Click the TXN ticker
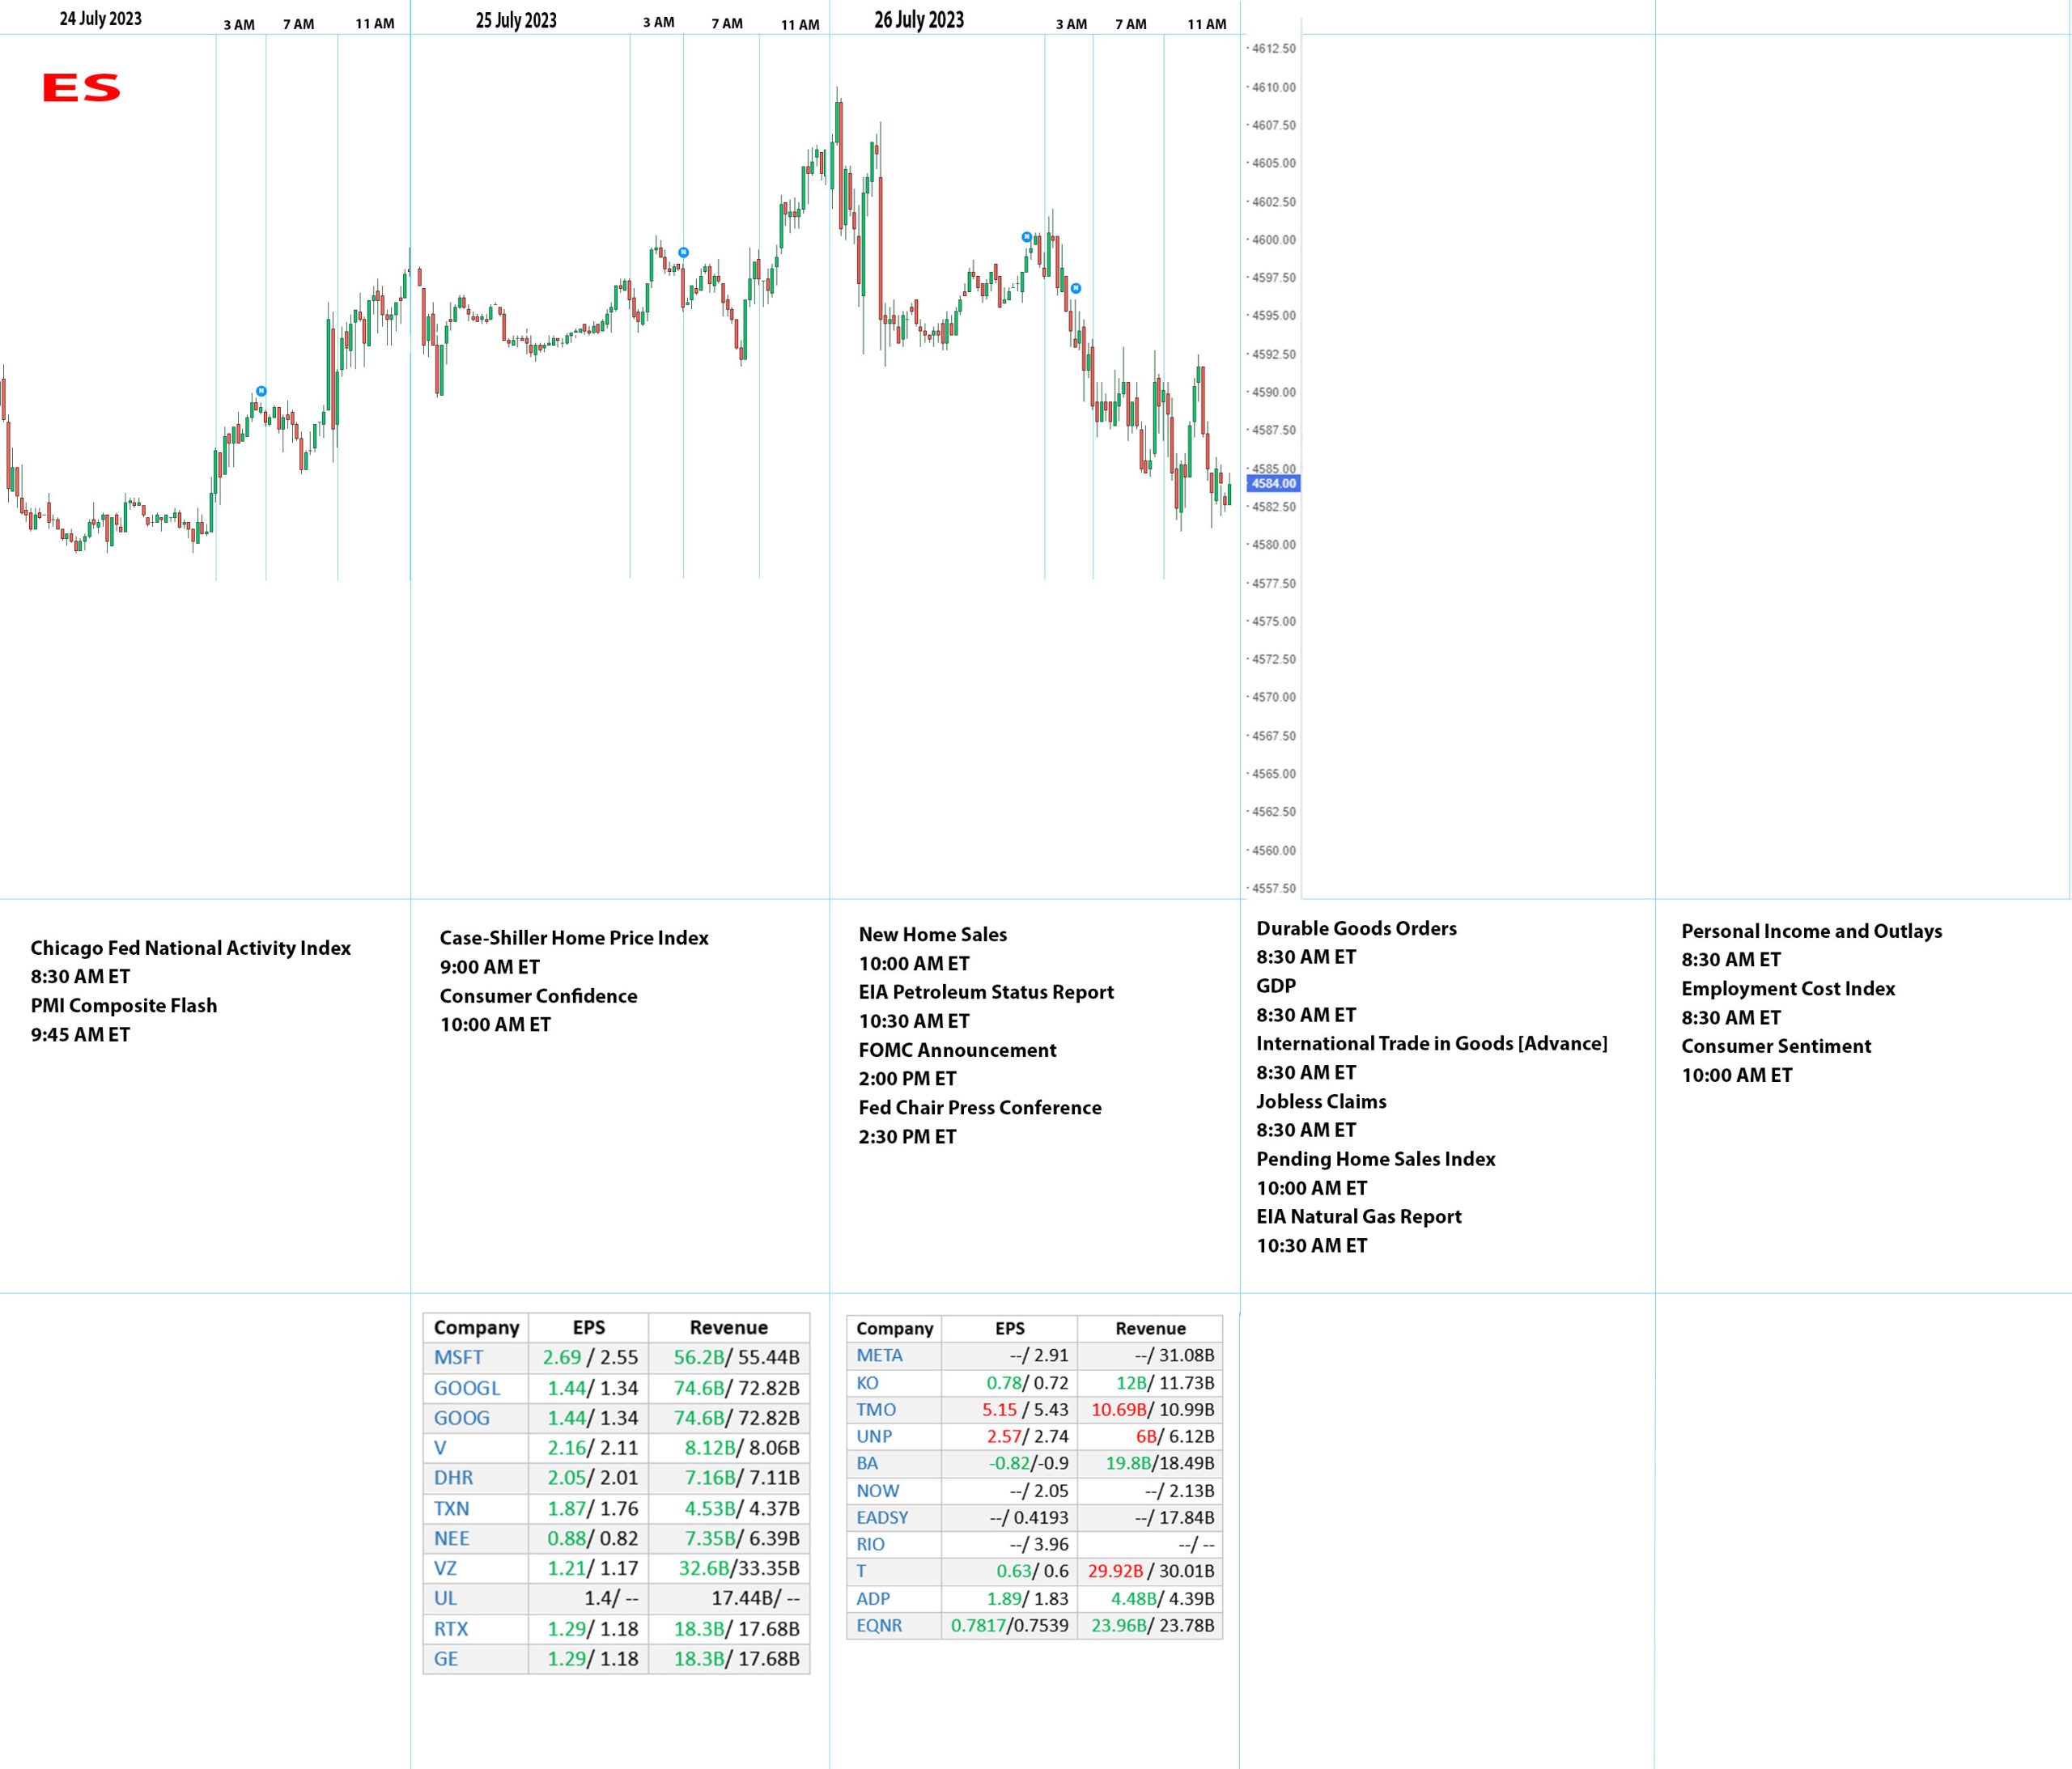 click(x=451, y=1508)
